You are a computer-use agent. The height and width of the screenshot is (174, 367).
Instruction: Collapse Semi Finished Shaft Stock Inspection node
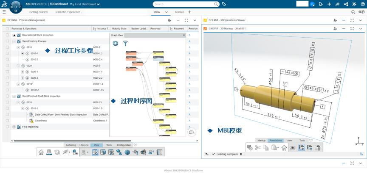[x=14, y=97]
